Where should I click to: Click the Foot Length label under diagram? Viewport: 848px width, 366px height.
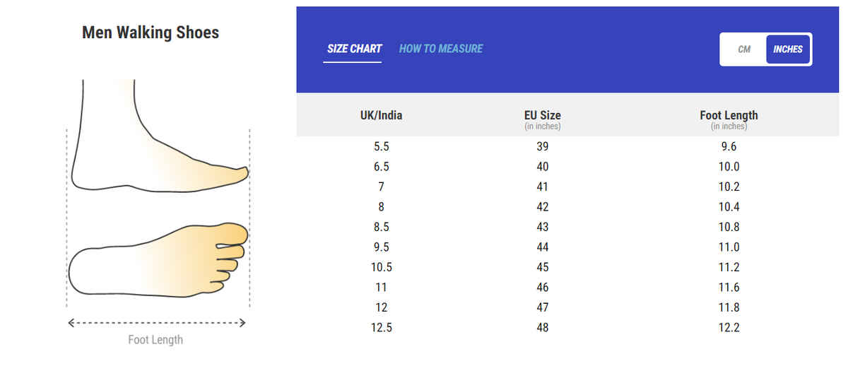pyautogui.click(x=155, y=340)
